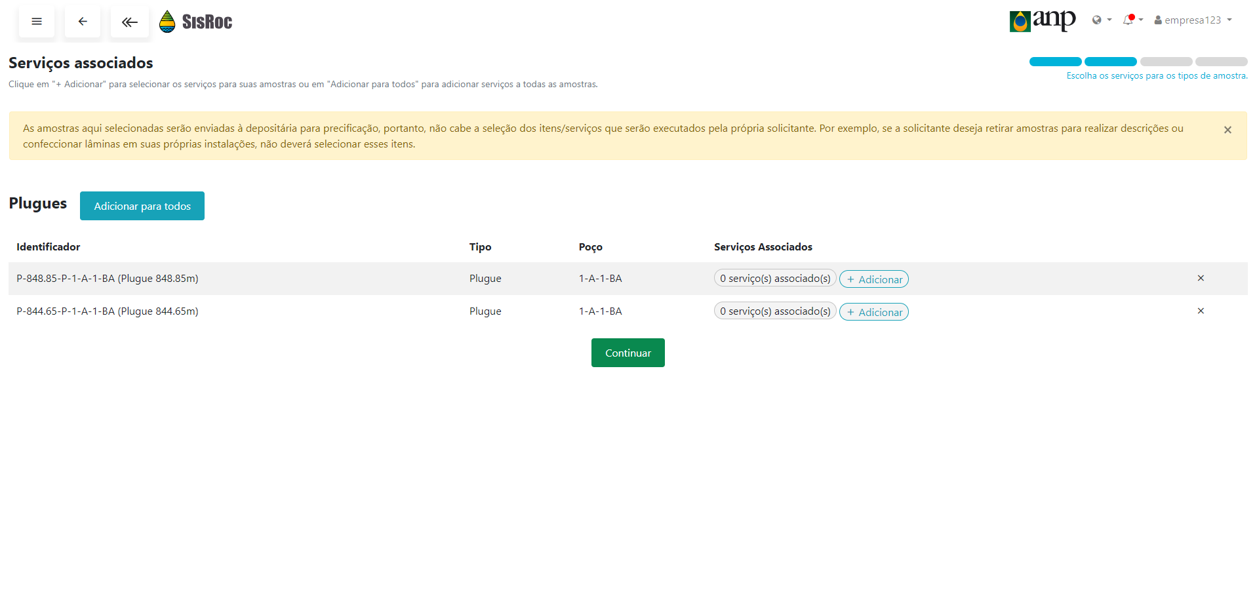The height and width of the screenshot is (592, 1257).
Task: Click fourth gray progress step bar
Action: [x=1222, y=62]
